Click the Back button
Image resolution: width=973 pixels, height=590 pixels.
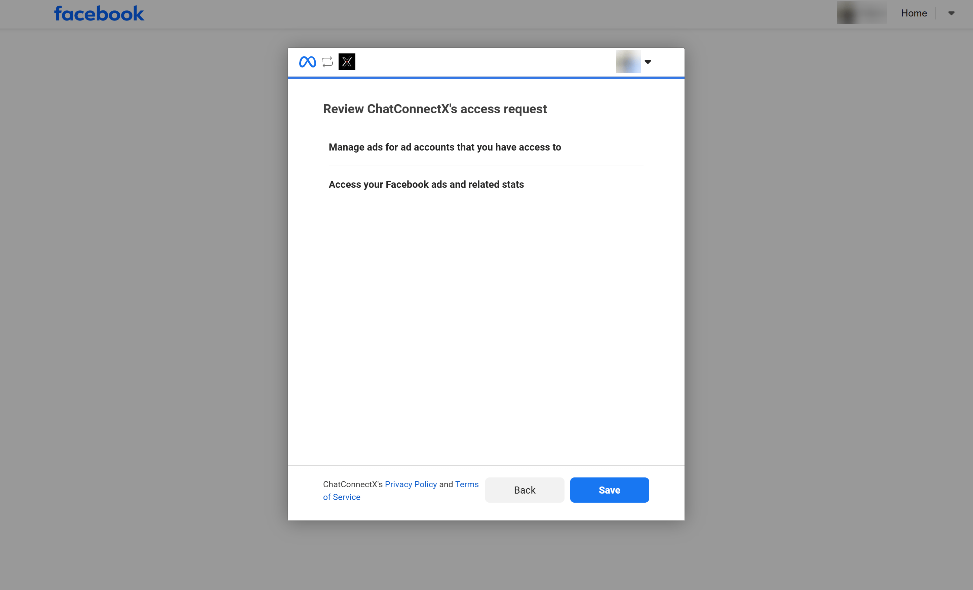pos(524,490)
